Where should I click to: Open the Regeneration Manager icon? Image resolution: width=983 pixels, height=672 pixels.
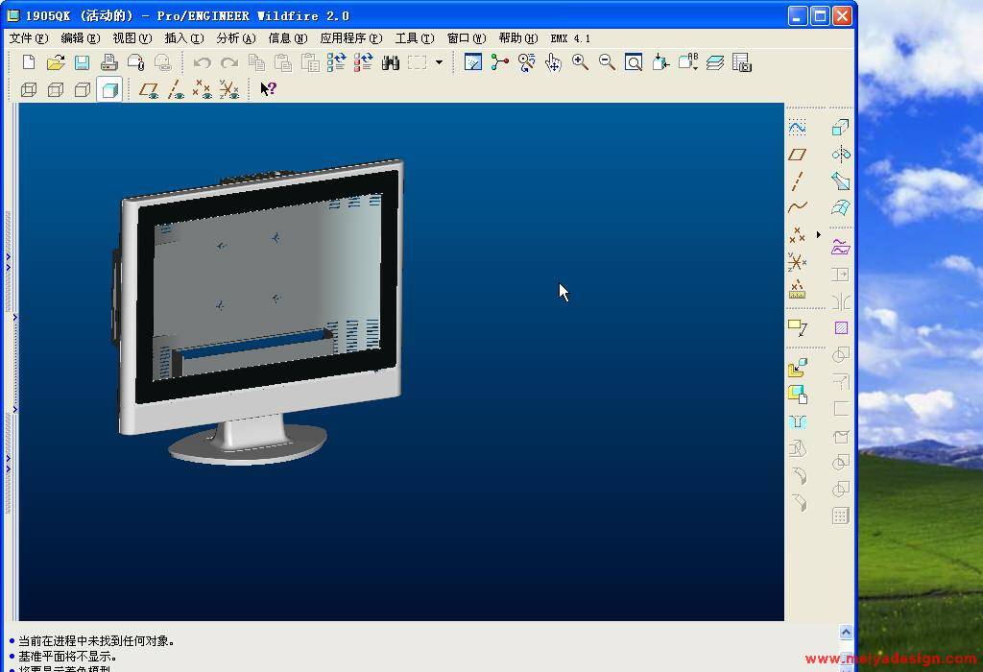(x=364, y=62)
